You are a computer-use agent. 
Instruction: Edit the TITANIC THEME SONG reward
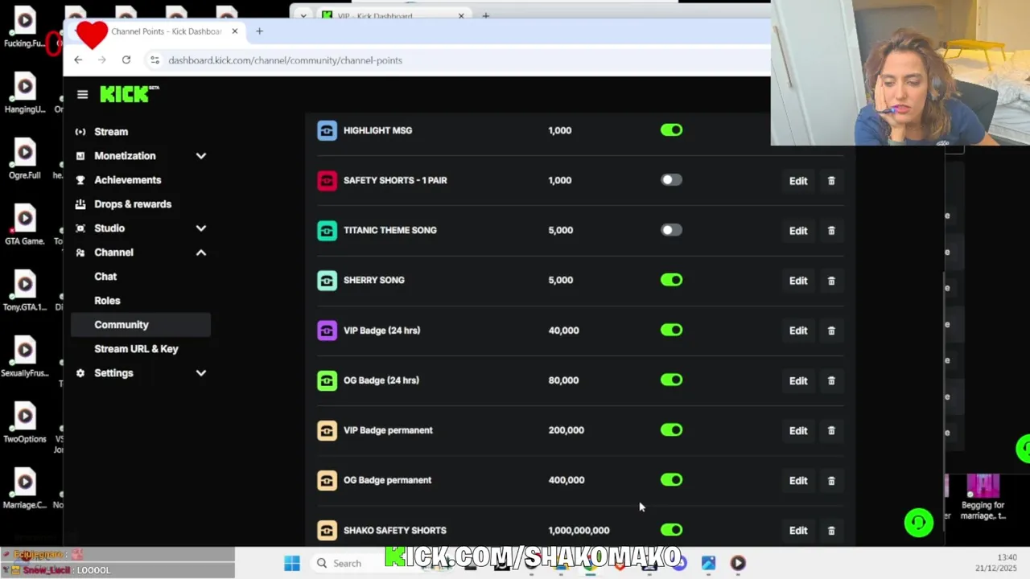798,231
